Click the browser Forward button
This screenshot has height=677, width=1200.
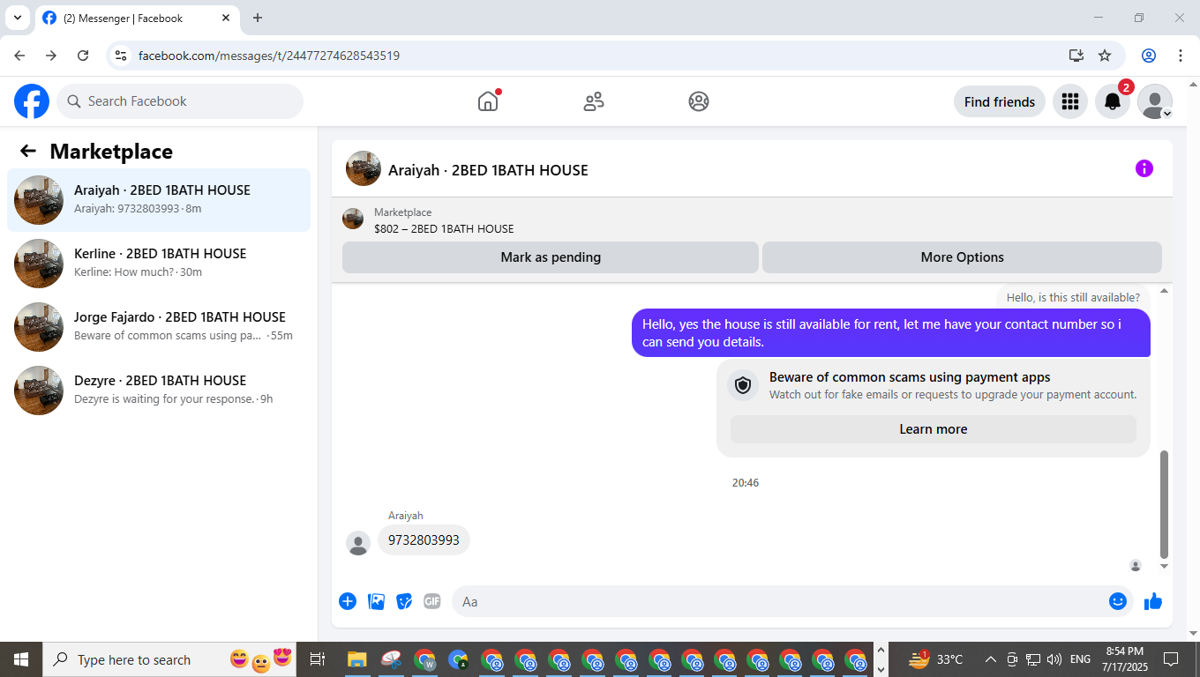pos(51,56)
